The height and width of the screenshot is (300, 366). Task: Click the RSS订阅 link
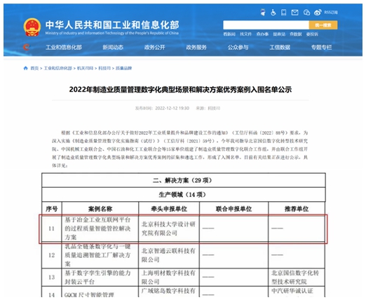(331, 13)
